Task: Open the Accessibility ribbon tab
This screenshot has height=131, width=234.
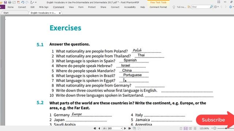Action: pyautogui.click(x=130, y=7)
